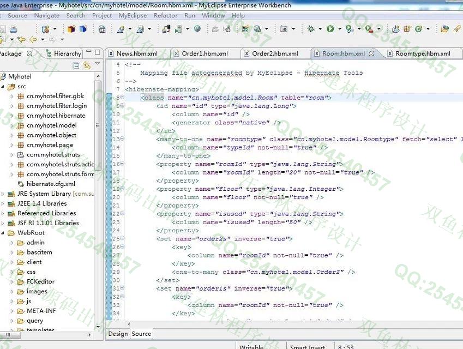Click editor horizontal scrollbar left arrow
Screen dimensions: 463x349
point(129,324)
